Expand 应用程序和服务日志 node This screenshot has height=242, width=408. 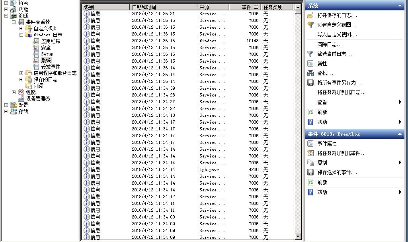(21, 73)
